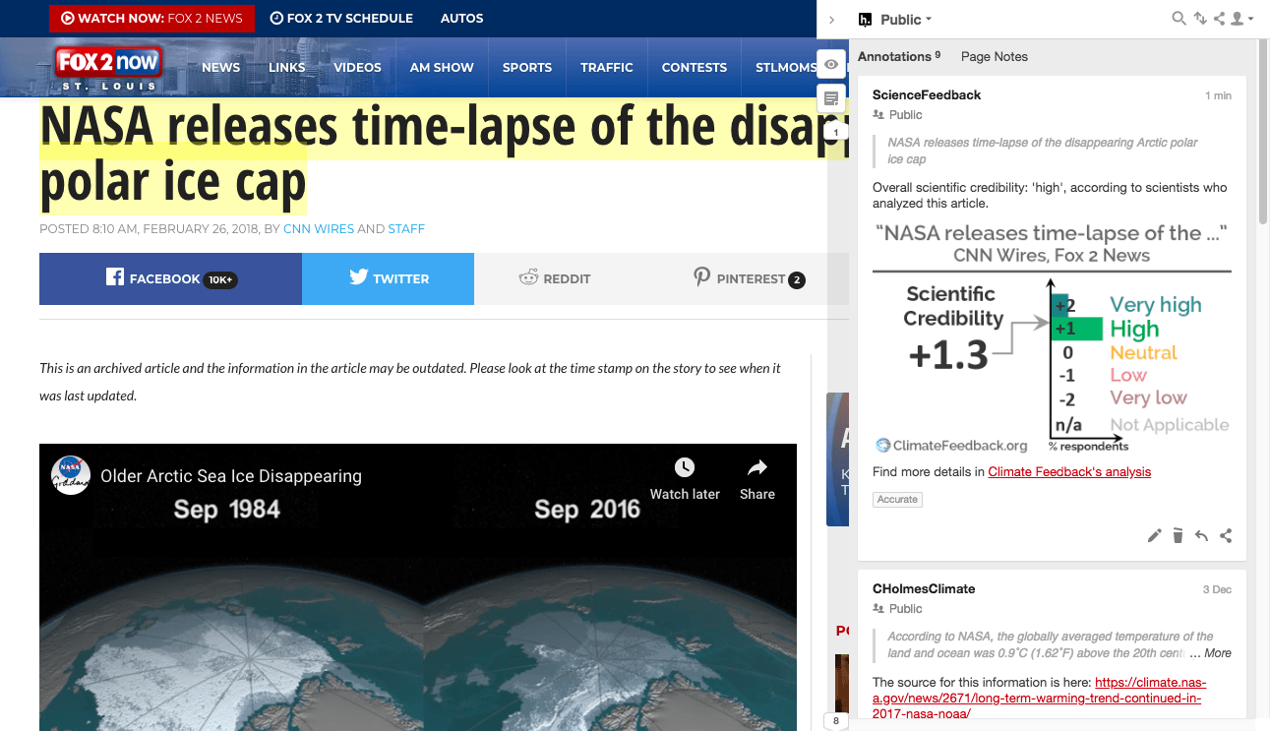Select the Accurate tag
The image size is (1270, 731).
coord(897,500)
